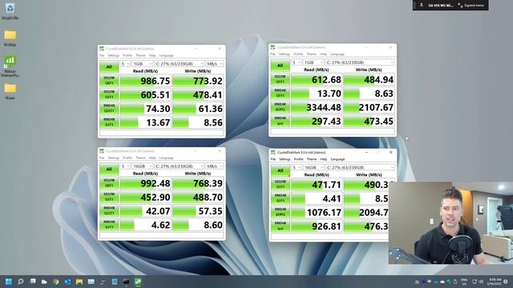The width and height of the screenshot is (513, 288).
Task: Open 1GiB size dropdown in 986.75 window
Action: tap(143, 64)
